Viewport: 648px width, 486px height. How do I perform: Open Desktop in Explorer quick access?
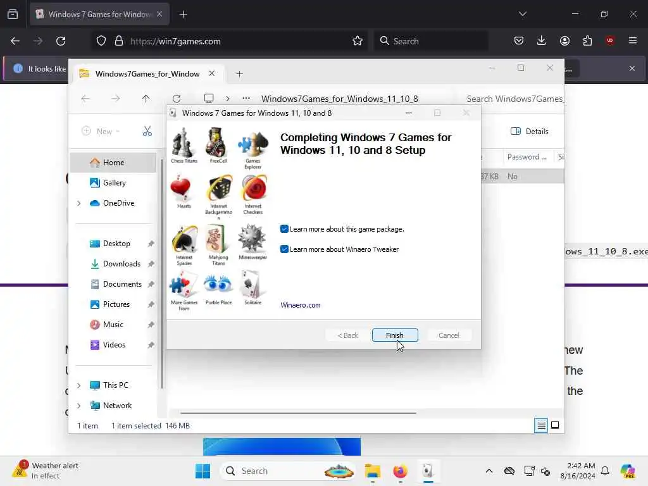pos(113,244)
